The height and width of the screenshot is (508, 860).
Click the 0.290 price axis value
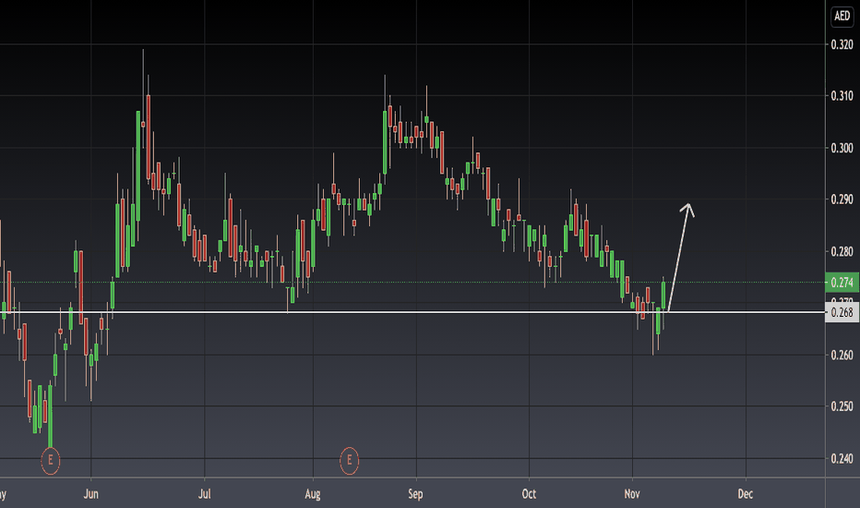[x=842, y=200]
